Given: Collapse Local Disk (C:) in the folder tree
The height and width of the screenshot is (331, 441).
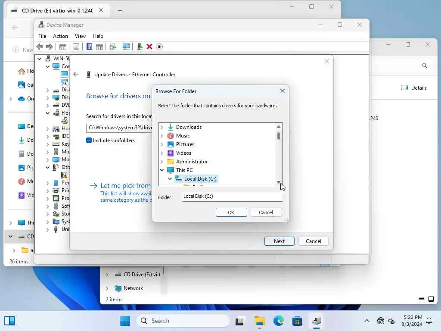Looking at the screenshot, I should (170, 179).
